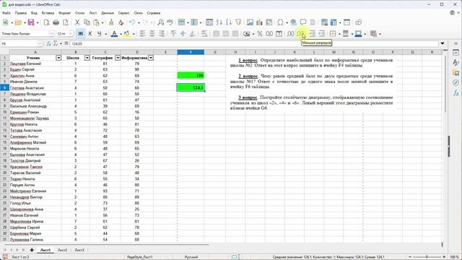Image resolution: width=462 pixels, height=260 pixels.
Task: Expand the Name Box dropdown arrow
Action: click(x=40, y=43)
